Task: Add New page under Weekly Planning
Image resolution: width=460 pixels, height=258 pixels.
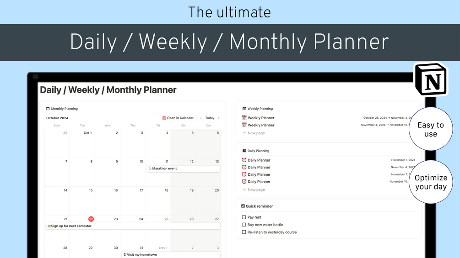Action: (x=256, y=133)
